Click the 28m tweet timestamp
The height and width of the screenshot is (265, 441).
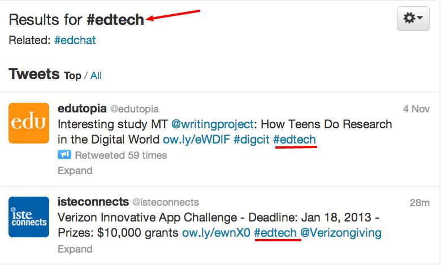tap(420, 202)
